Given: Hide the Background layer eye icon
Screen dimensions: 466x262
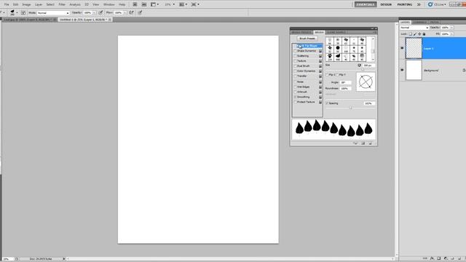Looking at the screenshot, I should 402,70.
